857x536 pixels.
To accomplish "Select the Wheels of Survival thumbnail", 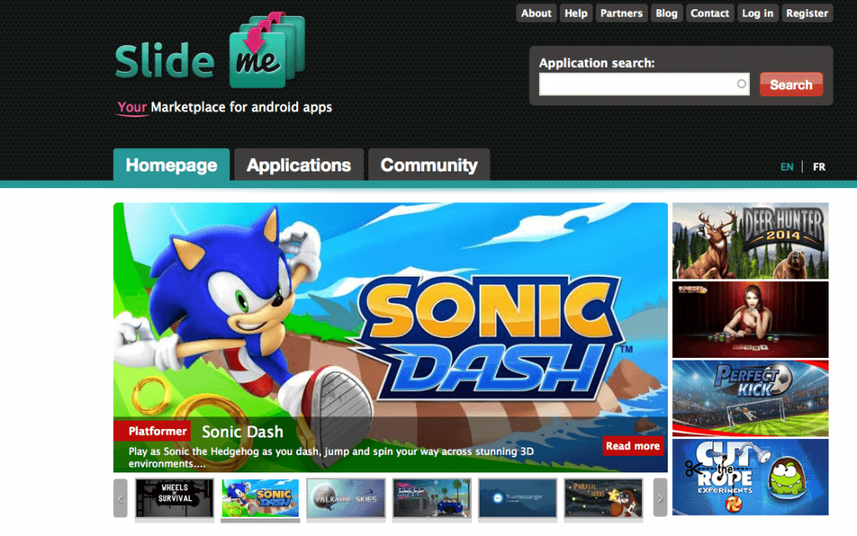I will coord(174,498).
